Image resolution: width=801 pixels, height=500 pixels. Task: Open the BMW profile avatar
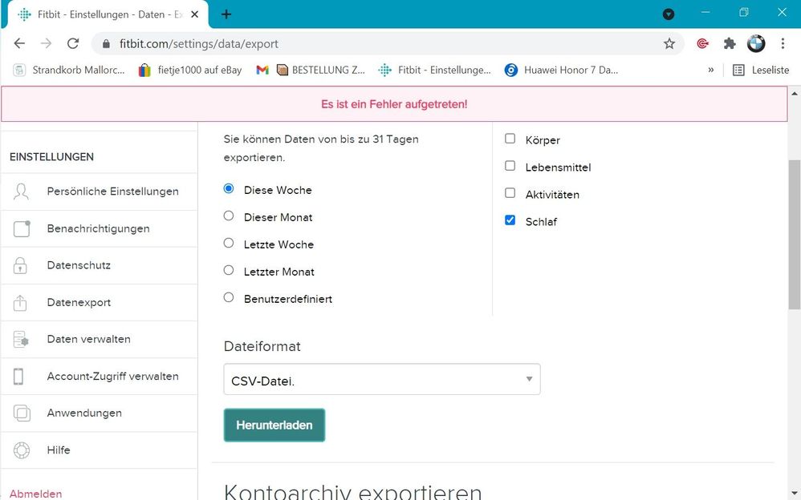[x=756, y=44]
